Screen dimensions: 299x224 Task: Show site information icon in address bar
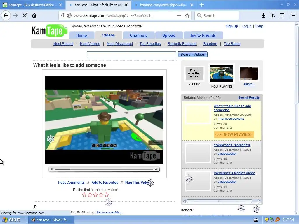coord(63,15)
